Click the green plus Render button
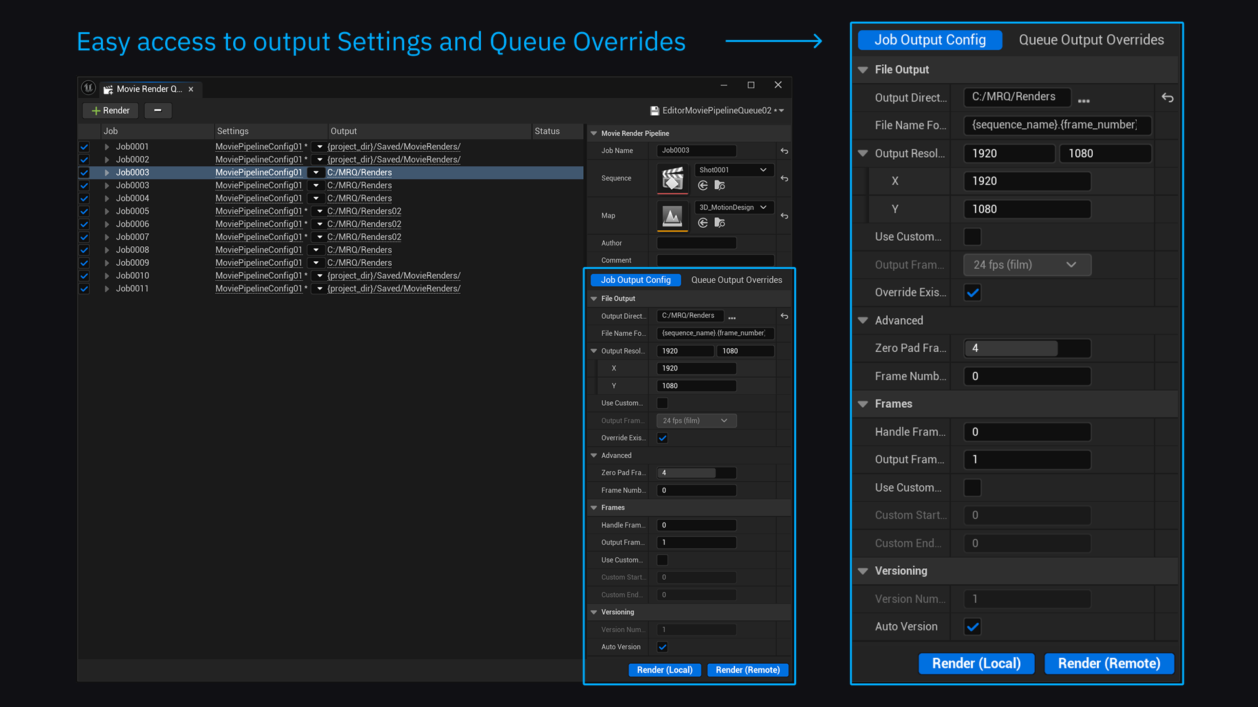This screenshot has height=707, width=1258. (x=110, y=111)
